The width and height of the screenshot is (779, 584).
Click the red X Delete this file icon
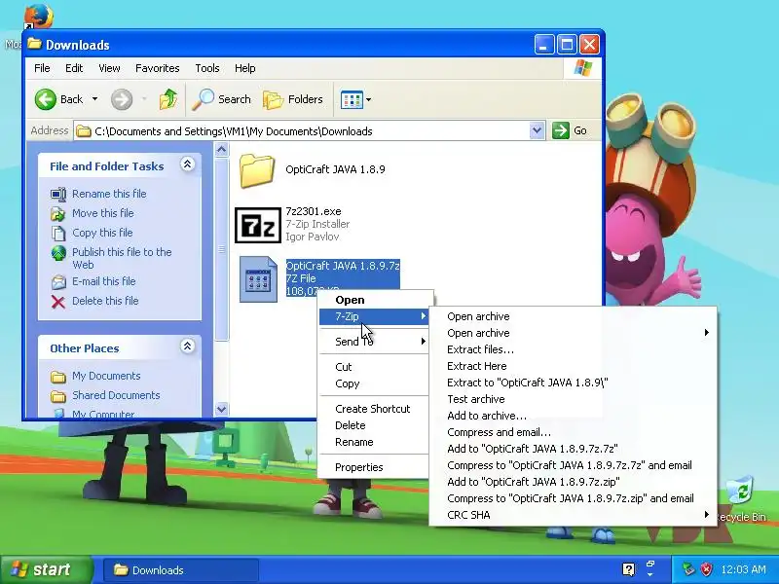(x=58, y=302)
